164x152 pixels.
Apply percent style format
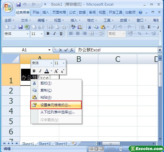140,34
